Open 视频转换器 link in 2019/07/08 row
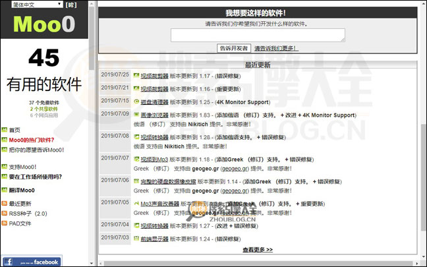The width and height of the screenshot is (427, 267). click(x=154, y=137)
